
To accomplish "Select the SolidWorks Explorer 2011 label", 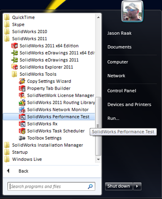I will [46, 67].
